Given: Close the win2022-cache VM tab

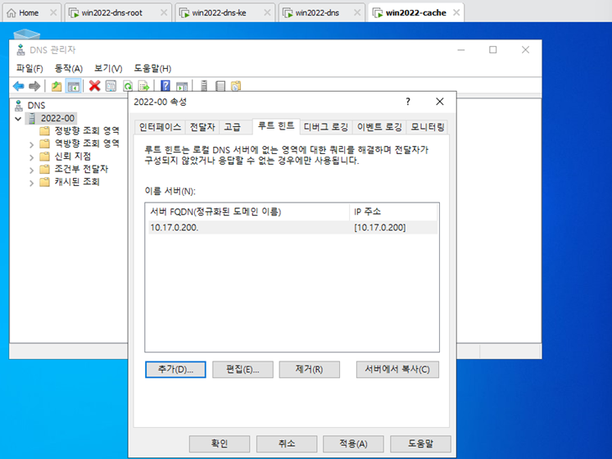Looking at the screenshot, I should click(456, 13).
